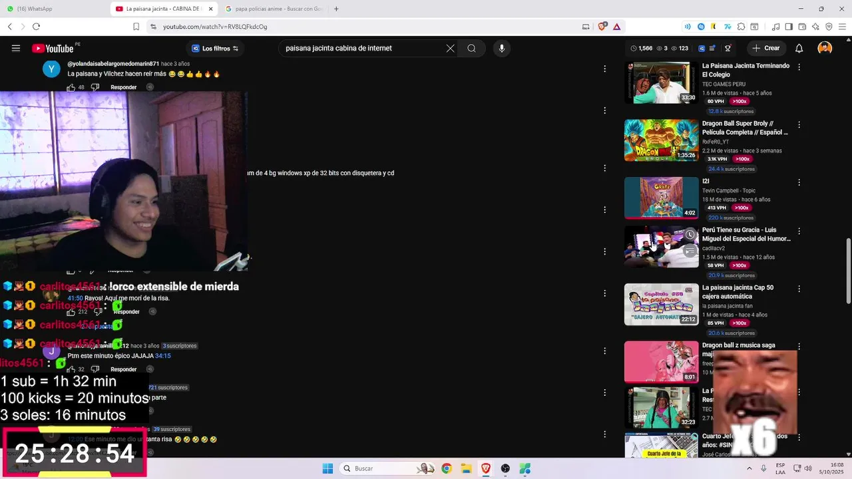Show hidden system tray icons chevron
The height and width of the screenshot is (479, 852).
pyautogui.click(x=749, y=468)
